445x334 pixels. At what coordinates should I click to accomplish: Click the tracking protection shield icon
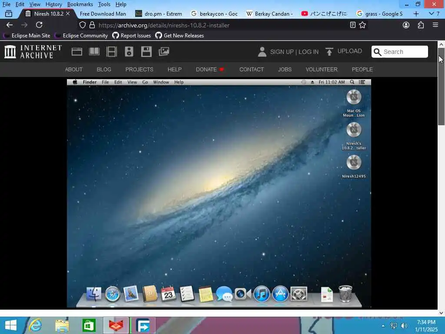pyautogui.click(x=82, y=25)
